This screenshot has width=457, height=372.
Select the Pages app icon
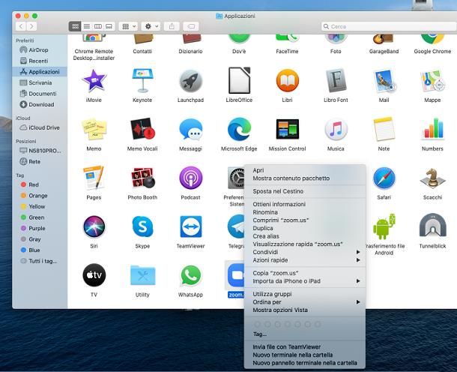(x=94, y=178)
